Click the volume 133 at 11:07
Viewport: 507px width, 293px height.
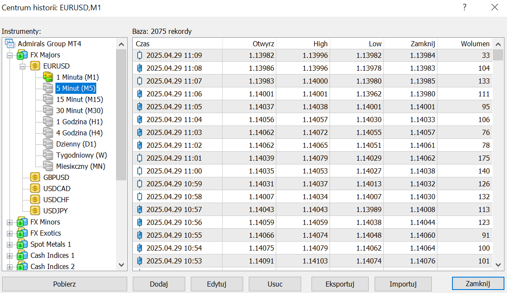click(484, 81)
